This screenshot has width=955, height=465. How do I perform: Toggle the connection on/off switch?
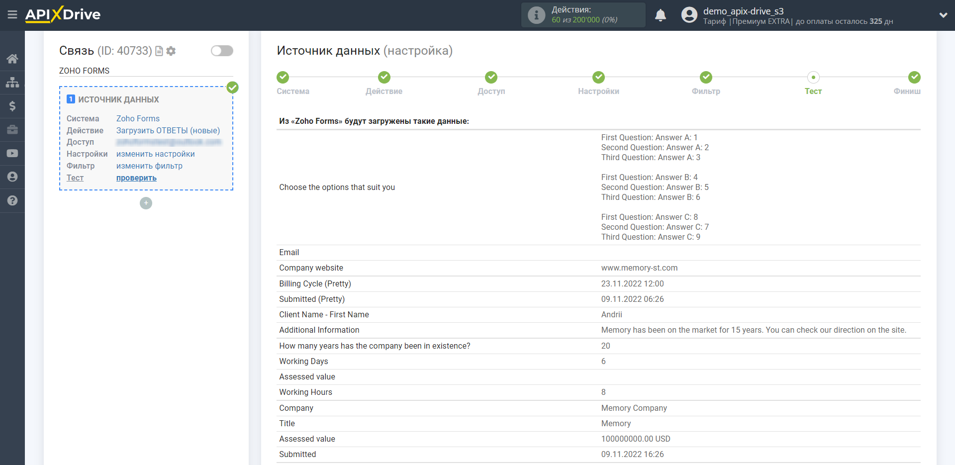click(x=222, y=51)
